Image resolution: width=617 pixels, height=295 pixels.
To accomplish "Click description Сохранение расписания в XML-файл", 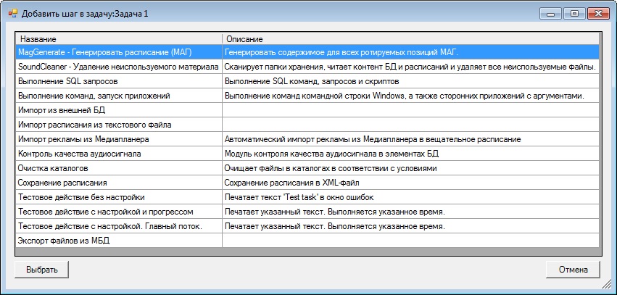I will 410,183.
